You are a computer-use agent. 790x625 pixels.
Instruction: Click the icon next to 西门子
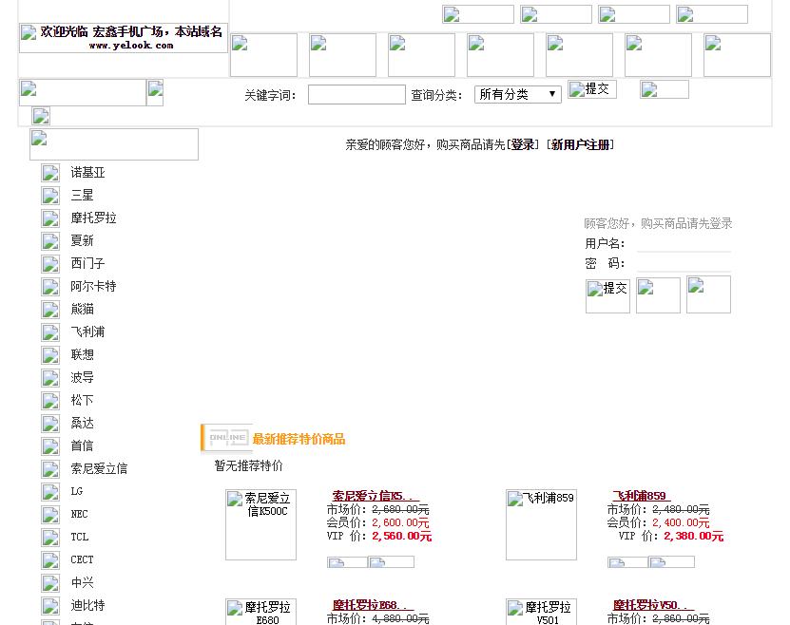pos(50,264)
